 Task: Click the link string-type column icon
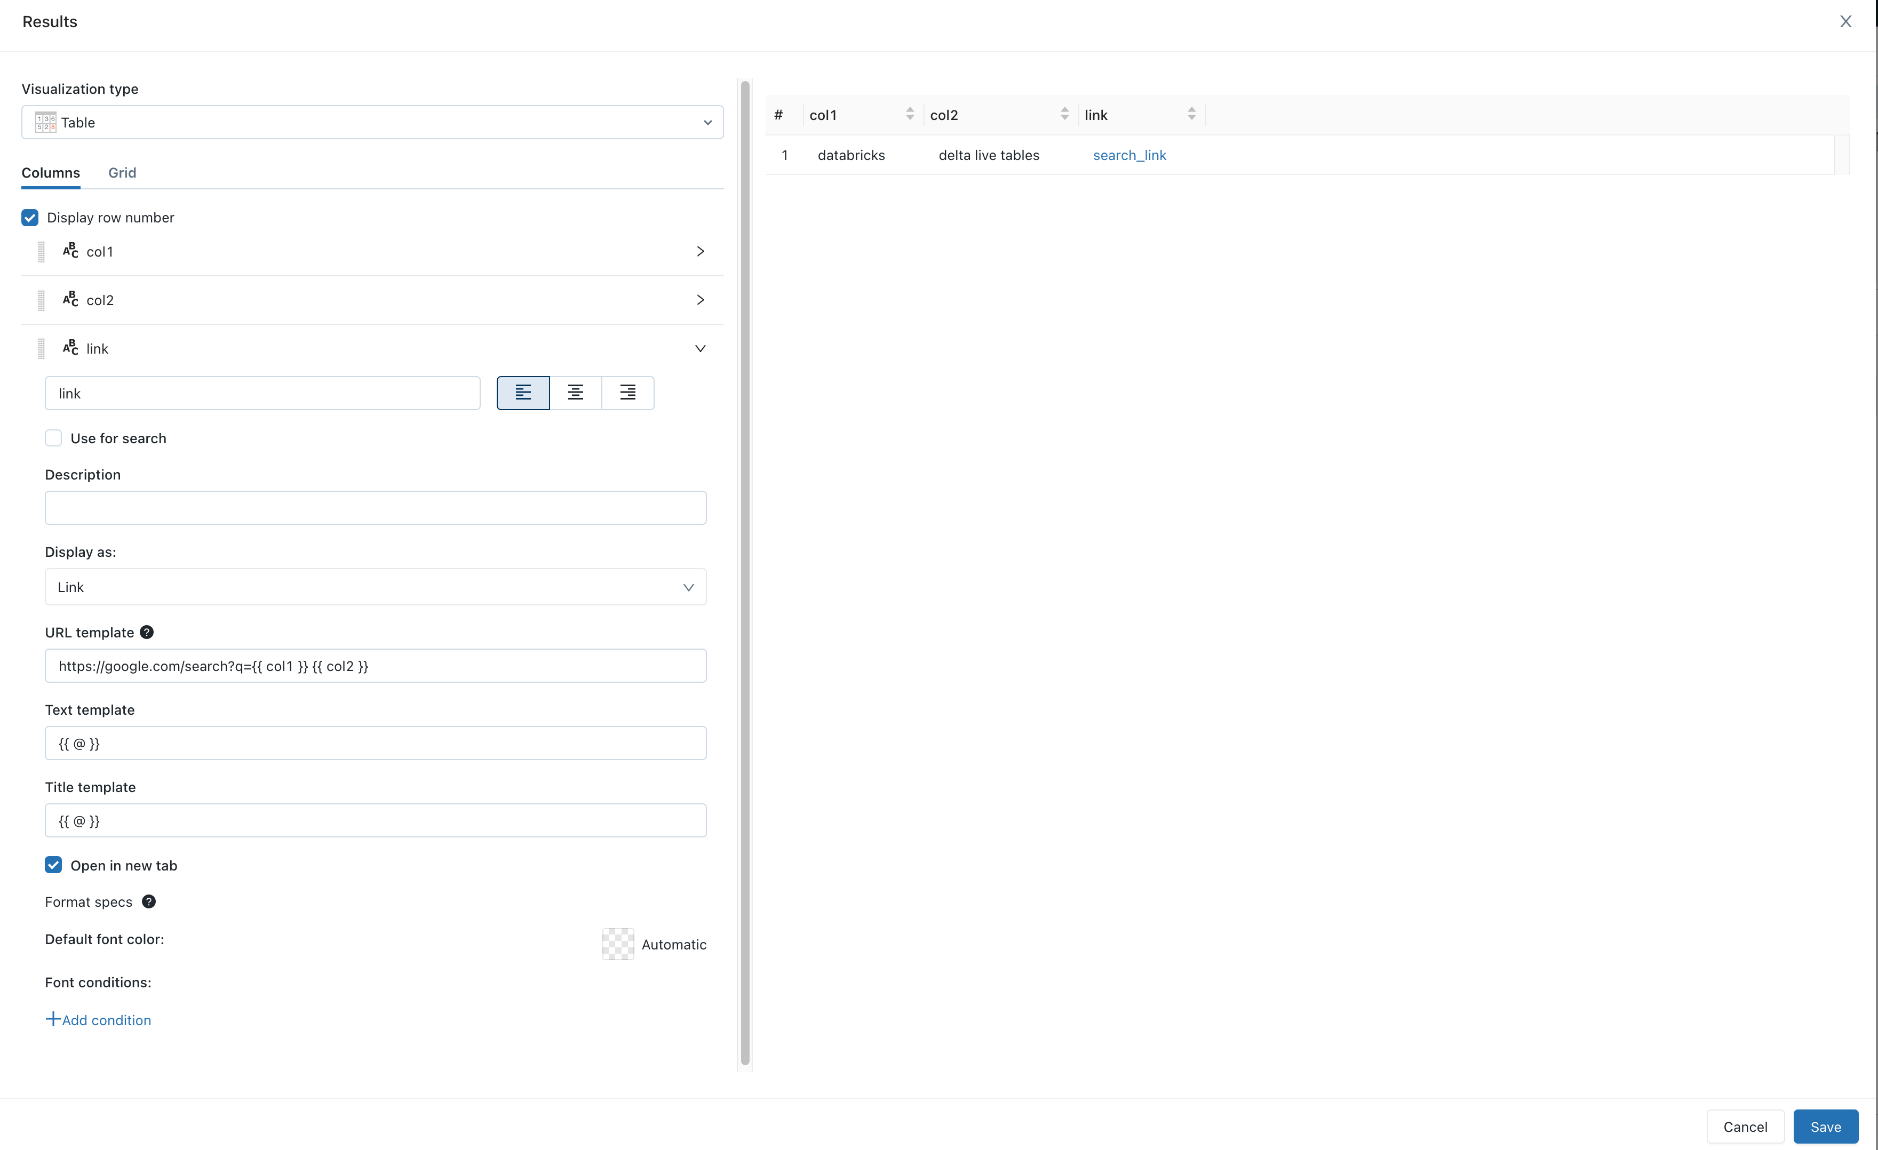click(71, 348)
